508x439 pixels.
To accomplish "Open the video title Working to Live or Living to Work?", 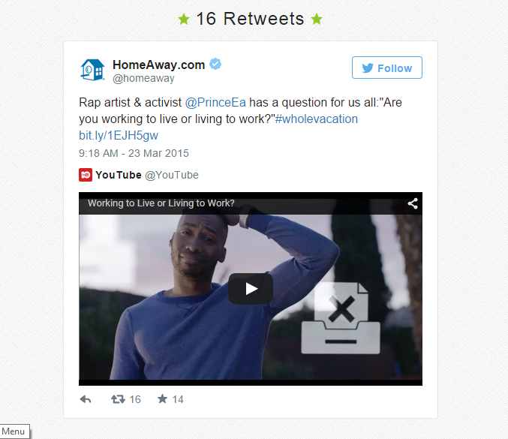I will 161,203.
